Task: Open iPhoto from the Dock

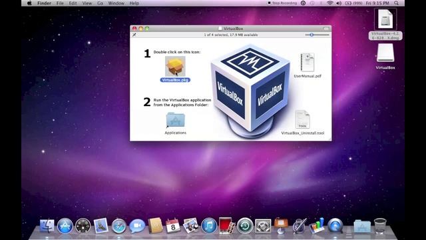Action: [x=191, y=226]
